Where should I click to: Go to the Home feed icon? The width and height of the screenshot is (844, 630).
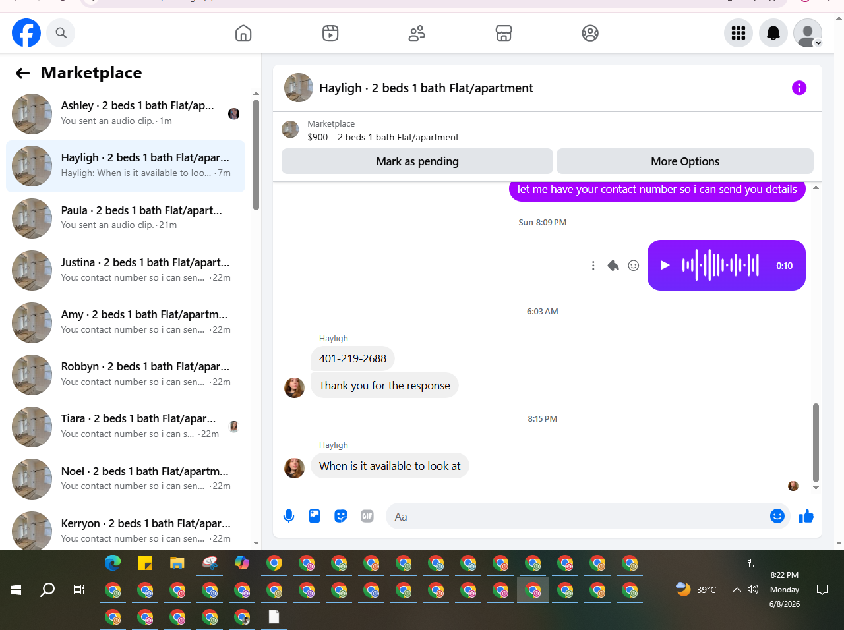tap(243, 33)
